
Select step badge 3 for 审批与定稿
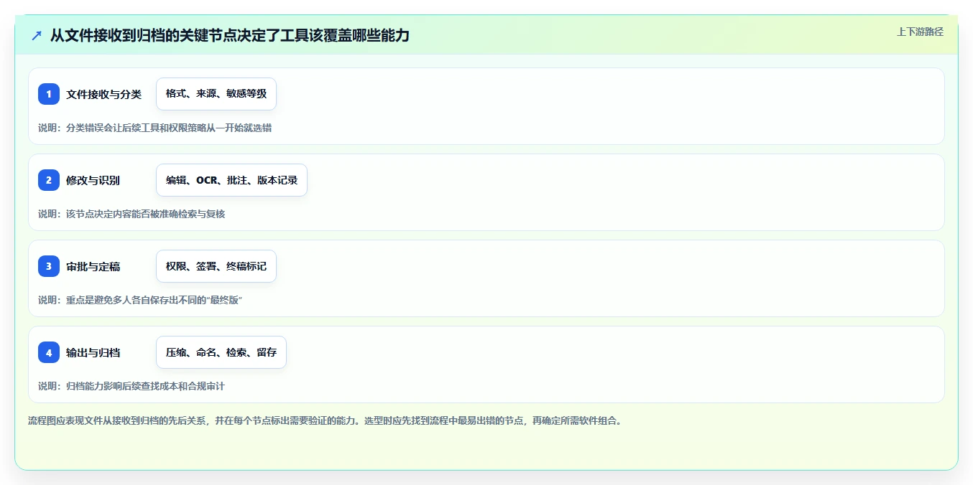point(49,266)
